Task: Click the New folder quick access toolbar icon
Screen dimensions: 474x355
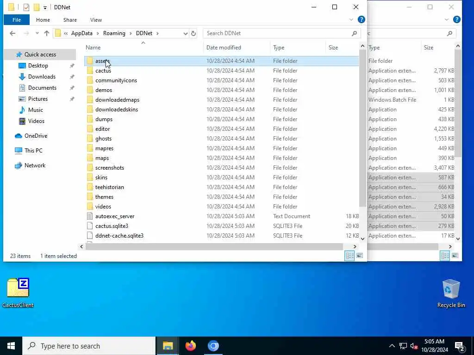Action: click(x=37, y=7)
